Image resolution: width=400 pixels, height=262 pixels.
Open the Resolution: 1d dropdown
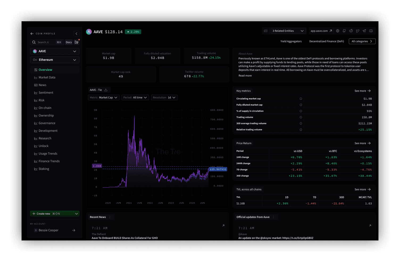pyautogui.click(x=164, y=98)
